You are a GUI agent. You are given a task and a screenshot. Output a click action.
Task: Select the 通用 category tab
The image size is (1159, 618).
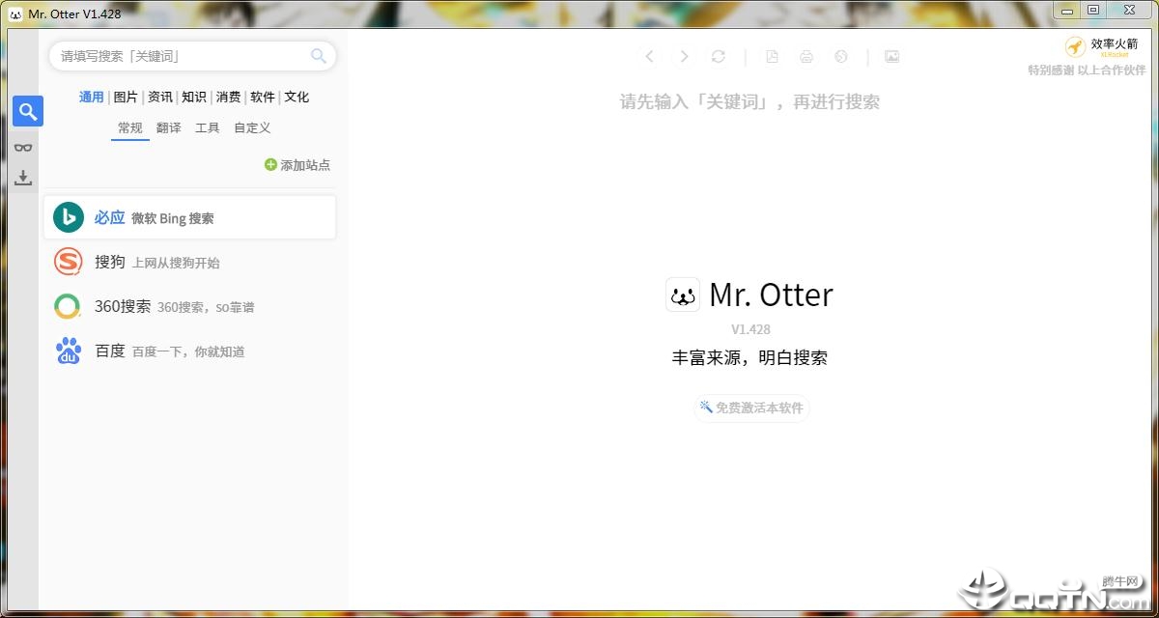point(92,98)
